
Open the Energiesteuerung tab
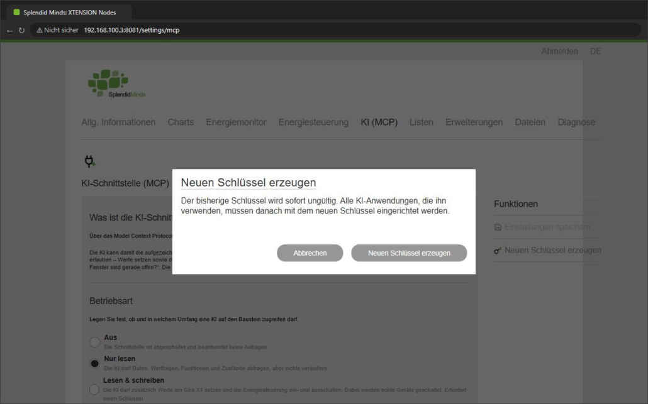point(313,122)
